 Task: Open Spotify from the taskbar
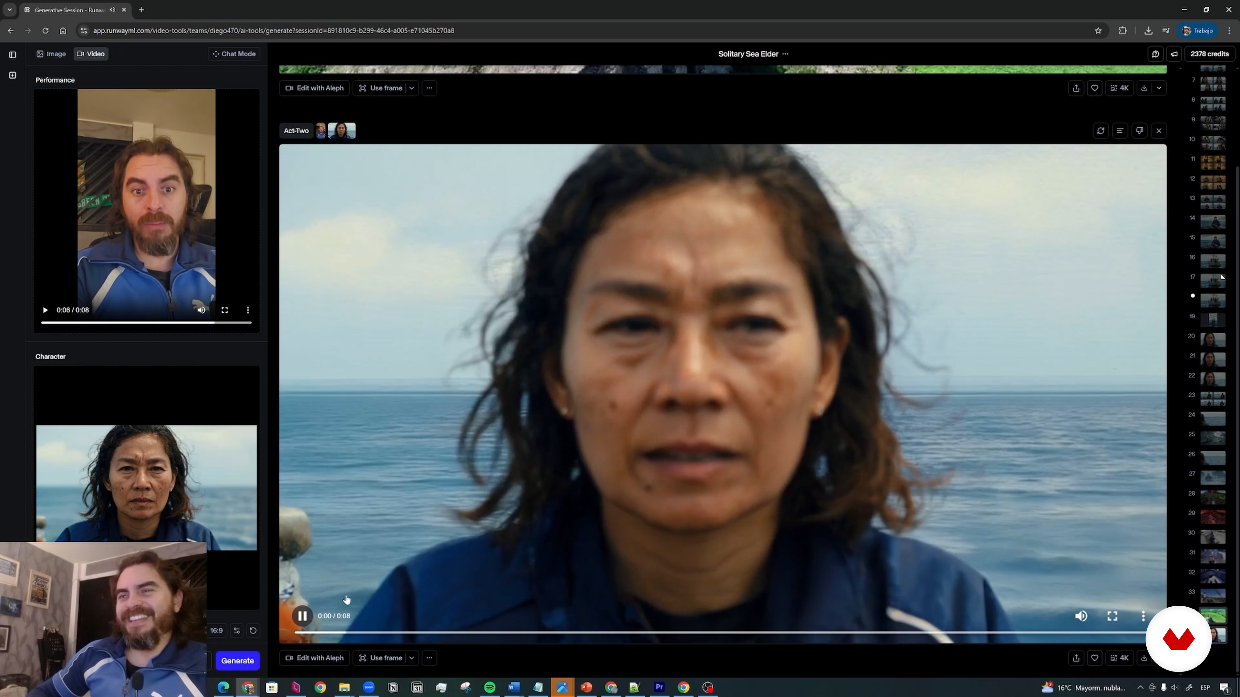490,687
